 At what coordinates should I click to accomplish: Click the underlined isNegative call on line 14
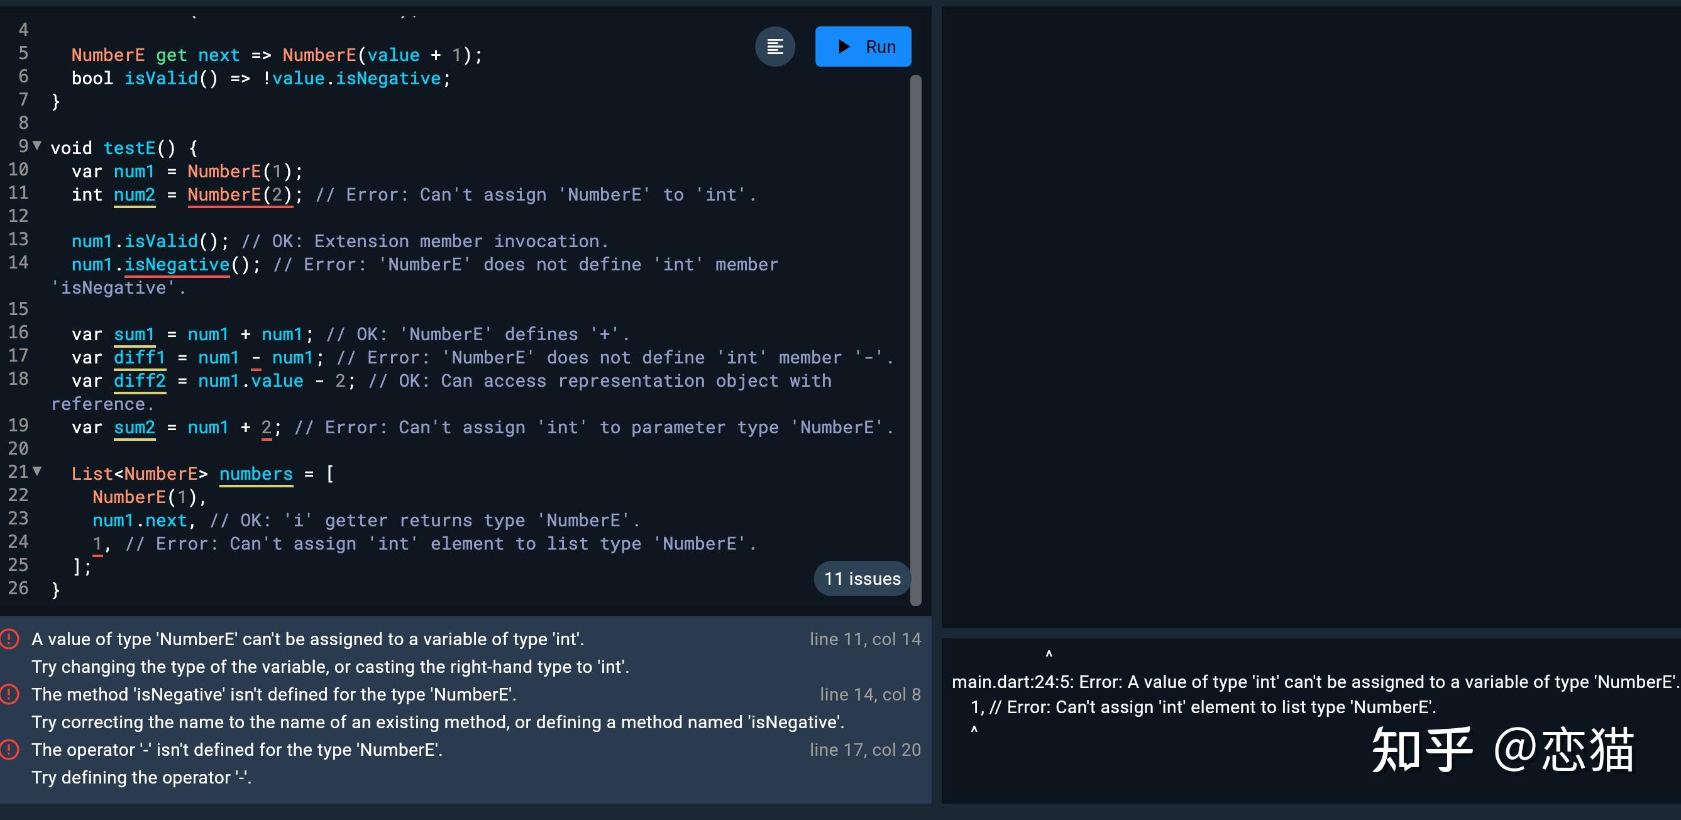pyautogui.click(x=176, y=264)
